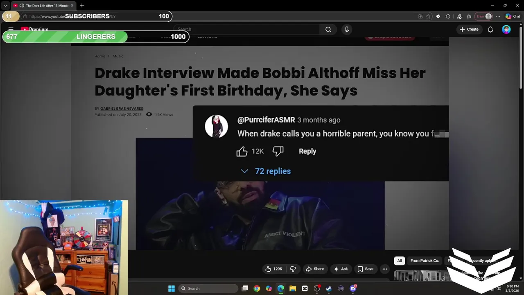
Task: Open the Extensions puzzle icon
Action: (x=448, y=16)
